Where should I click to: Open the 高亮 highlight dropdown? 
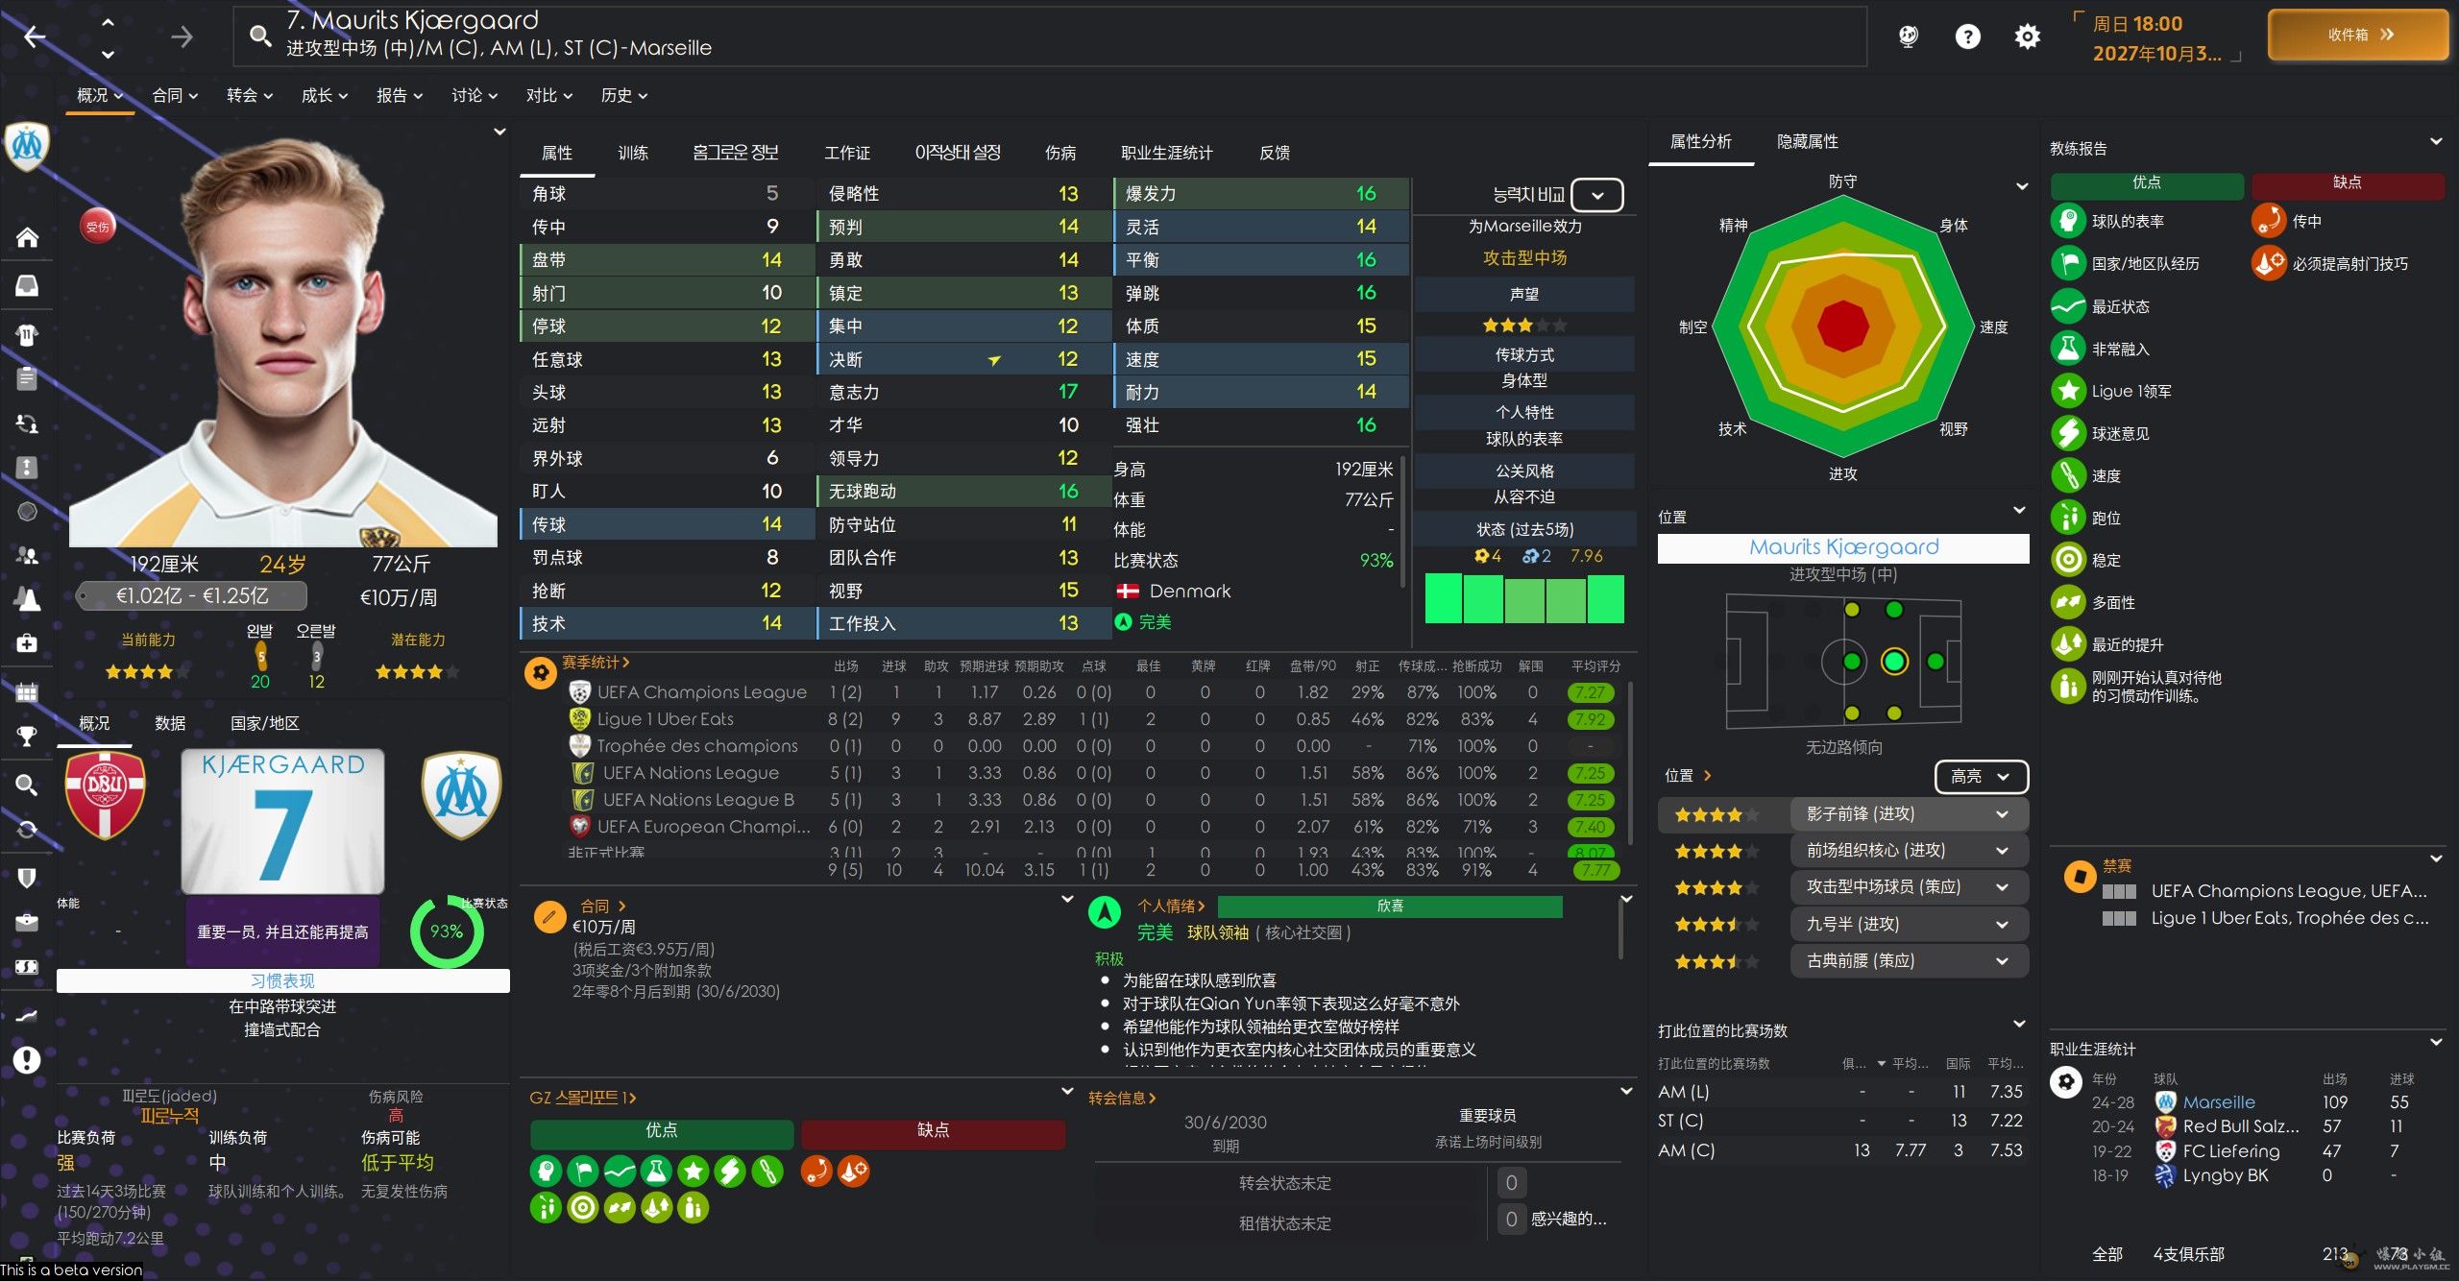point(1980,776)
